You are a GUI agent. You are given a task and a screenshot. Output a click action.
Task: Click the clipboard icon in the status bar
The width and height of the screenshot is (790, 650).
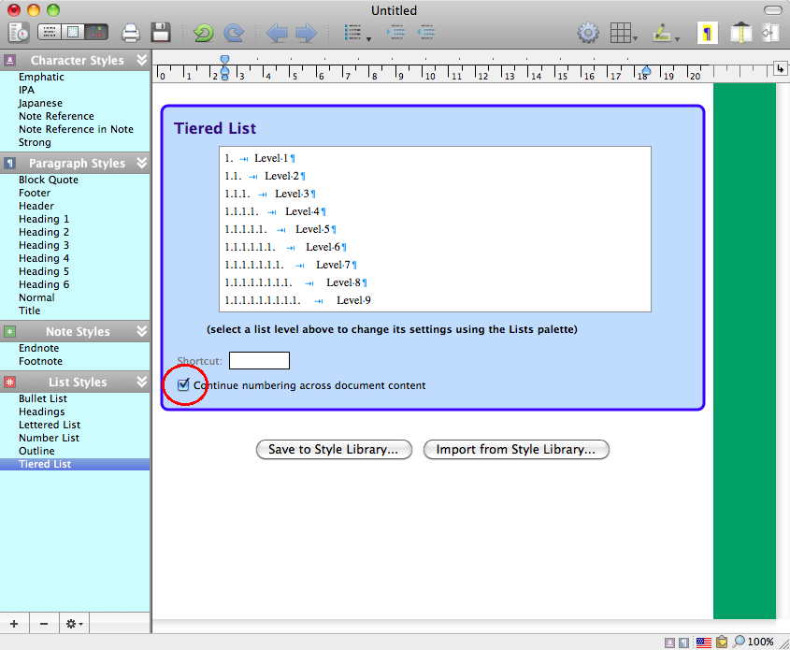pyautogui.click(x=721, y=643)
